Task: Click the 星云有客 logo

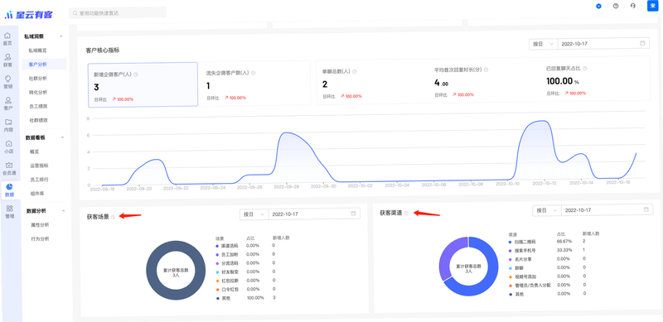Action: 28,15
